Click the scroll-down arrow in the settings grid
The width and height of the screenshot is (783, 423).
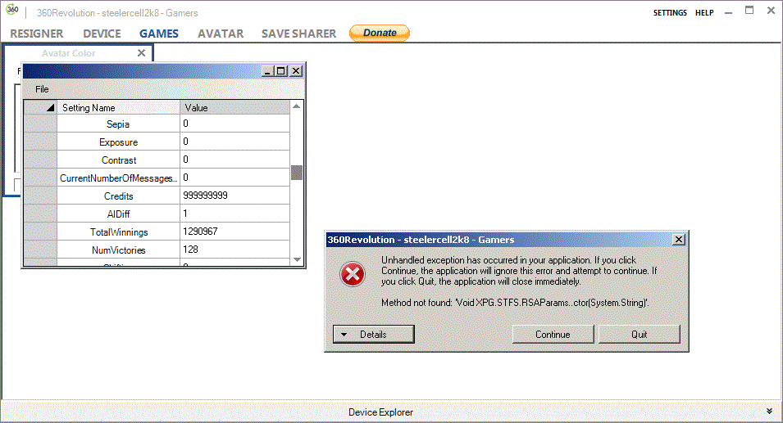[x=297, y=259]
